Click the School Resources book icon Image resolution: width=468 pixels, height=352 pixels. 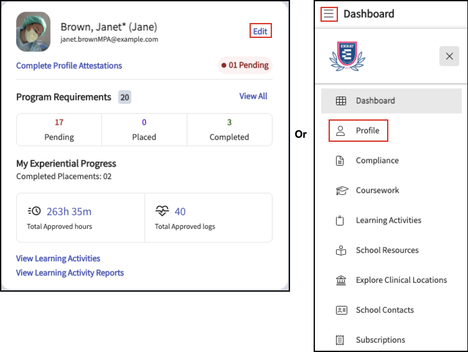[341, 250]
